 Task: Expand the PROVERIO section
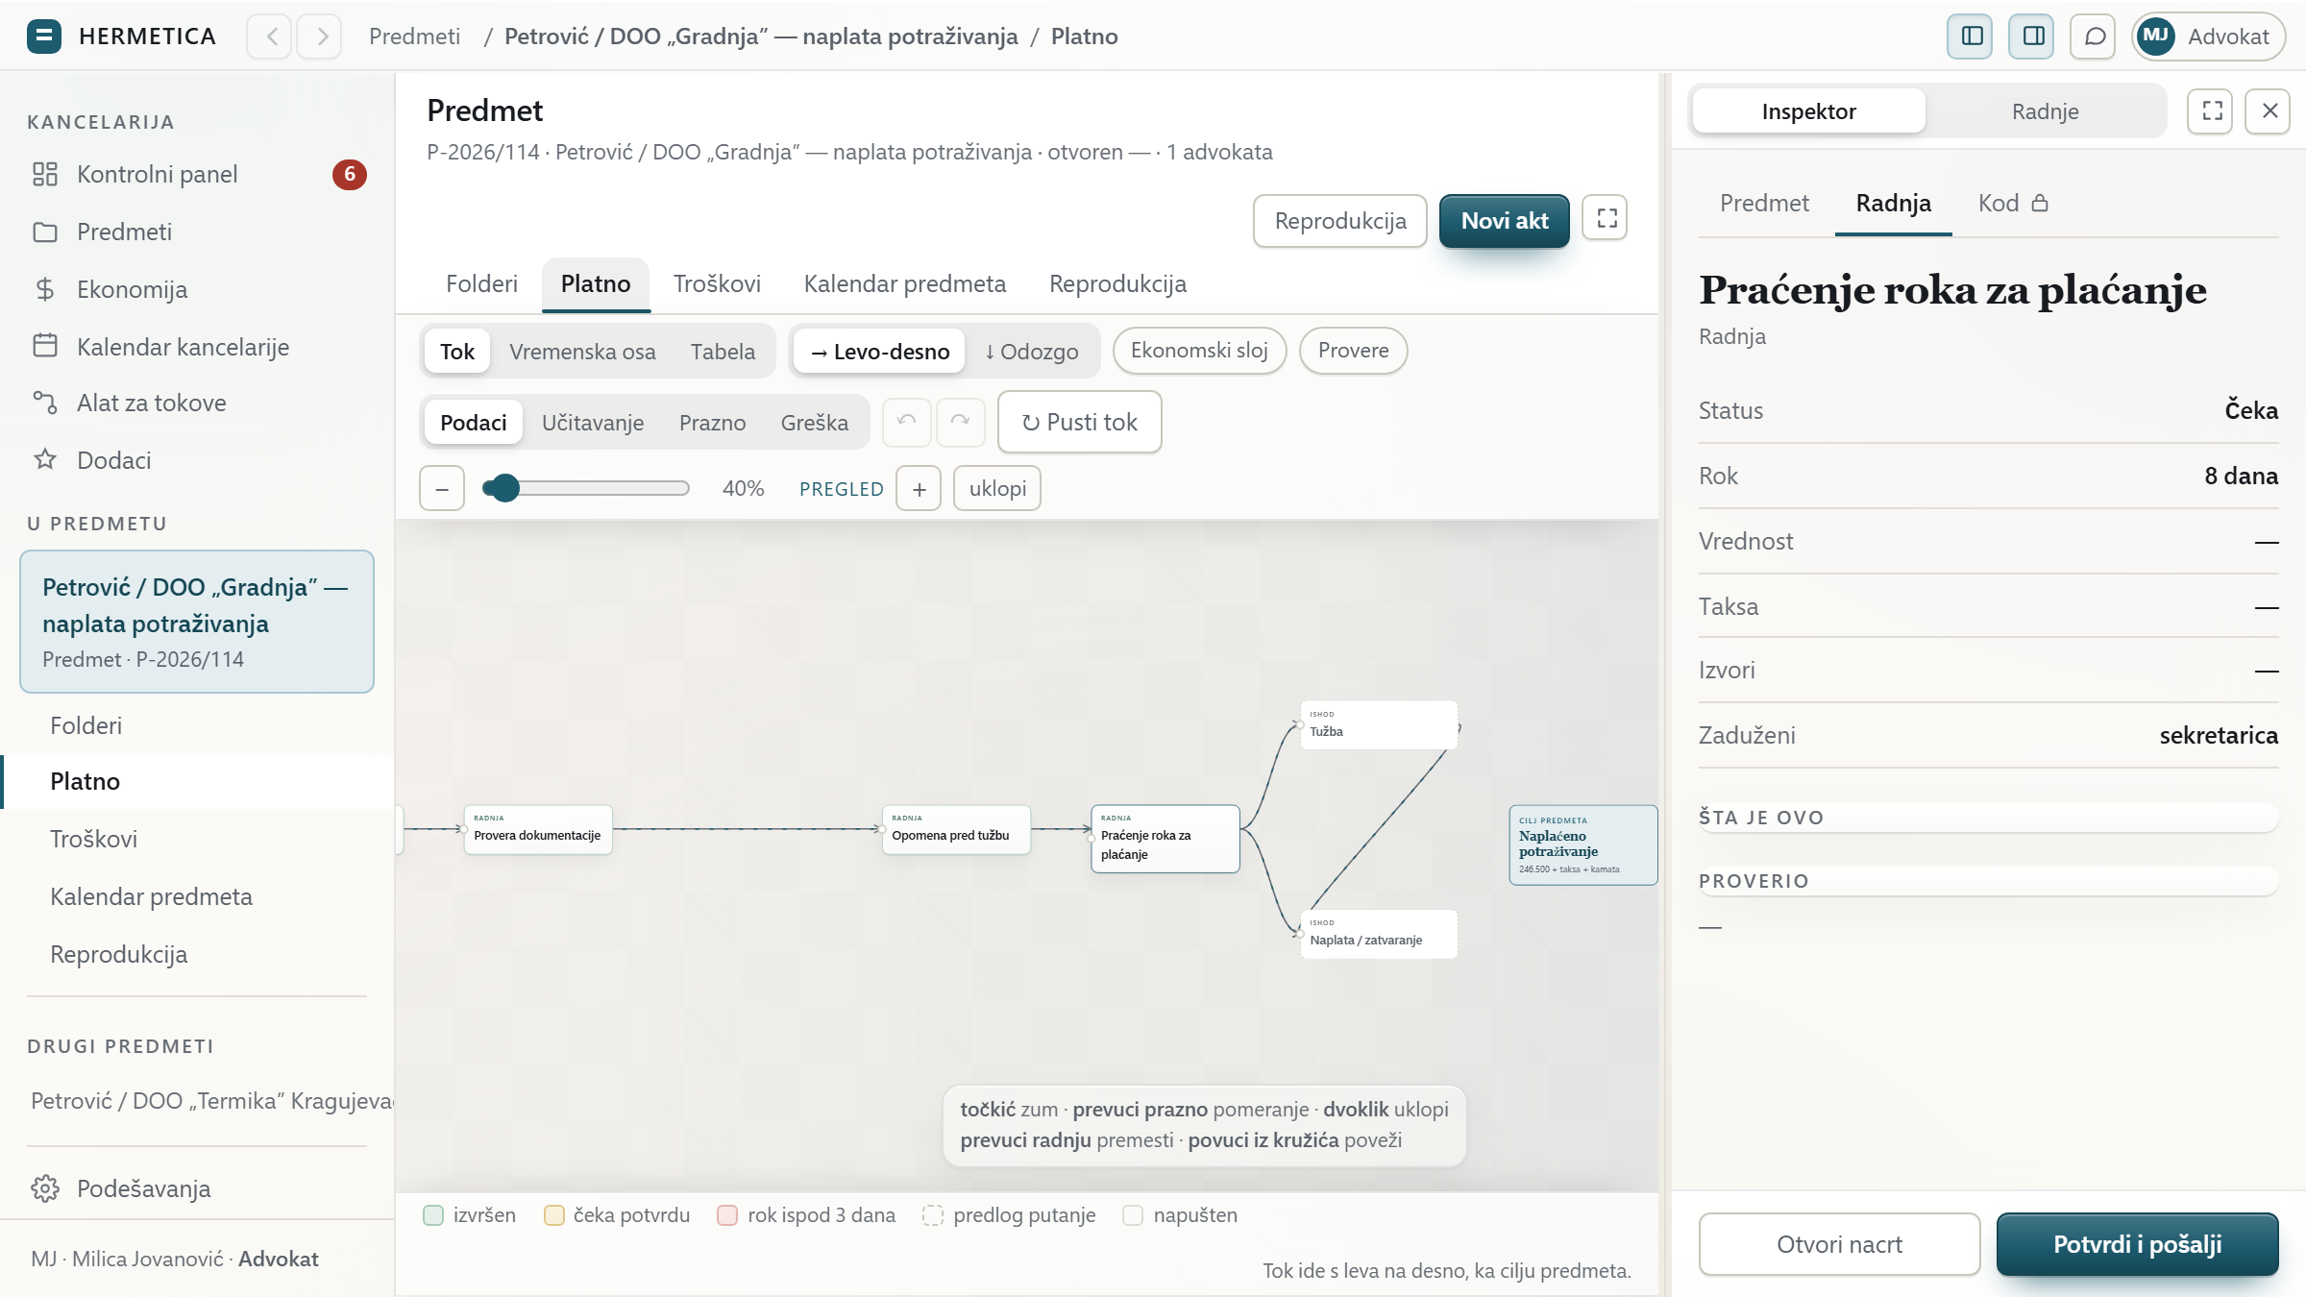pos(1988,881)
